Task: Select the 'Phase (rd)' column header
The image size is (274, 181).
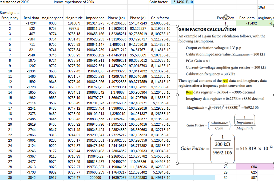Action: [x=117, y=18]
